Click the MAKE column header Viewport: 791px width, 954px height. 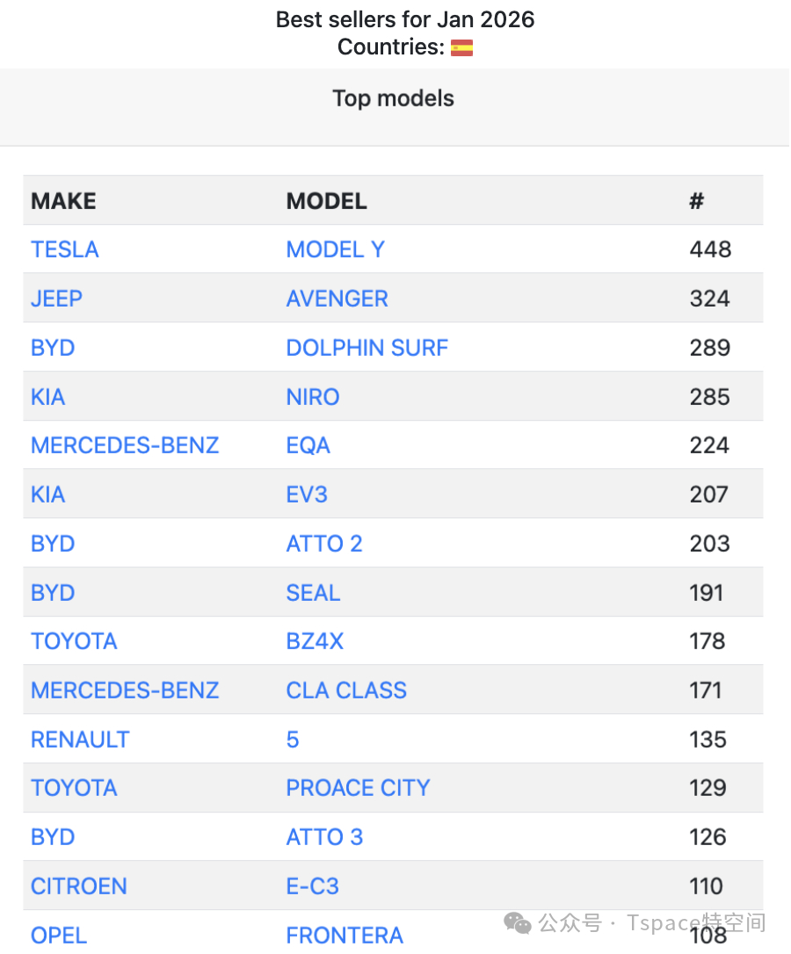pyautogui.click(x=63, y=201)
